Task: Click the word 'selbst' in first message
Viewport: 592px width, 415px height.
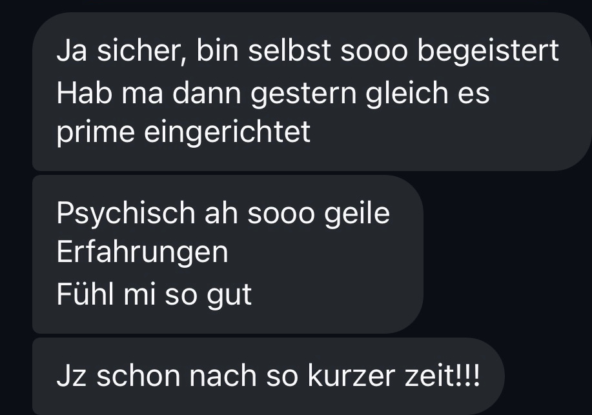Action: pyautogui.click(x=289, y=50)
